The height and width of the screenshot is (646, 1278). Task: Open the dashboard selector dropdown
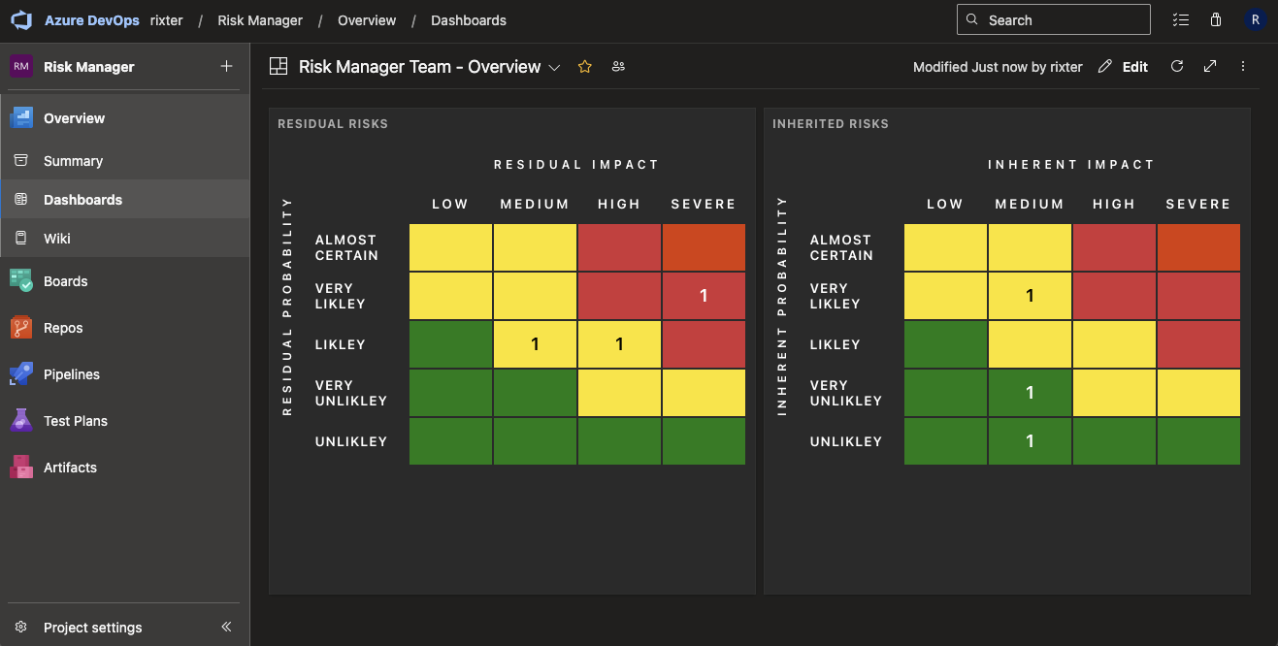(554, 68)
